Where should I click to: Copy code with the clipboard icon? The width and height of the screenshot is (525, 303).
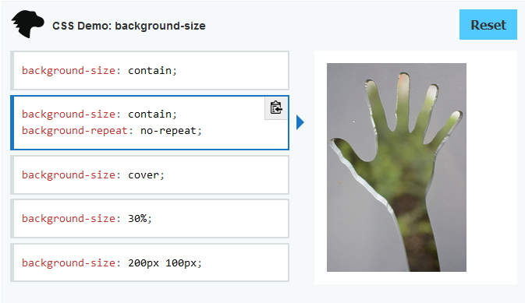click(276, 108)
